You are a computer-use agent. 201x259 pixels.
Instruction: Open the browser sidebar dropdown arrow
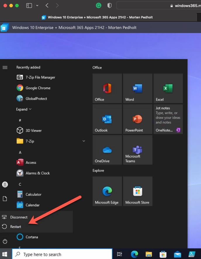pos(37,6)
